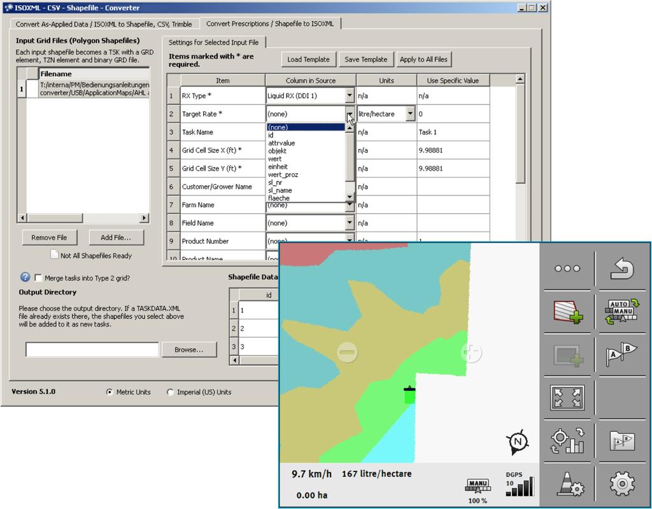Collapse the Target Rate column dropdown
Image resolution: width=652 pixels, height=509 pixels.
350,114
